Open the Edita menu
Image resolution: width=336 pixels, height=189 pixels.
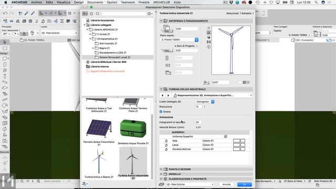49,2
